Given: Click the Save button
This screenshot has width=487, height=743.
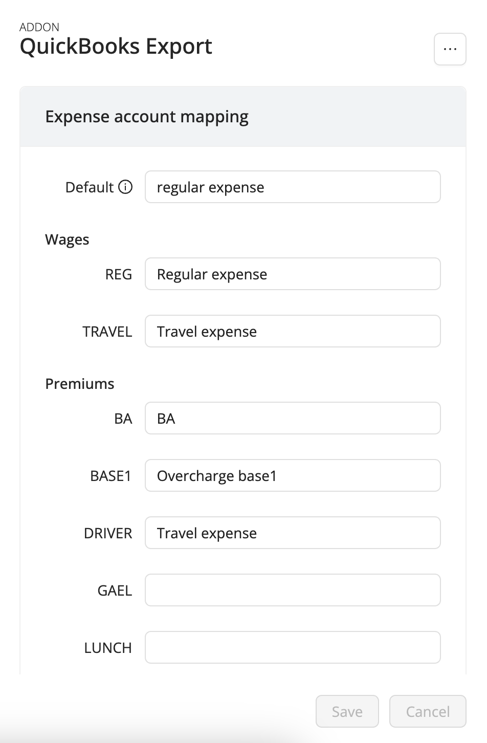Looking at the screenshot, I should [347, 711].
